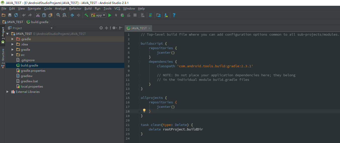Click Scroll from Source target icon
This screenshot has height=143, width=340.
(101, 28)
